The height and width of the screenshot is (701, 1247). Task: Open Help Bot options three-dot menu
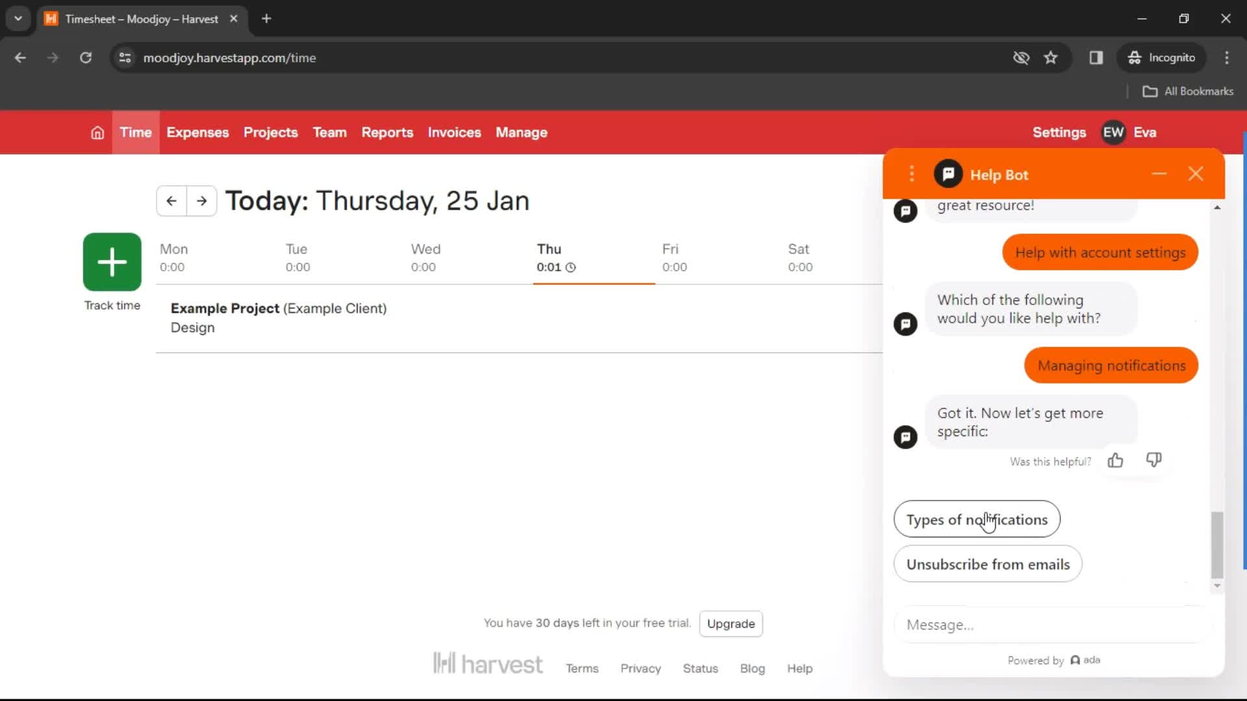tap(912, 174)
